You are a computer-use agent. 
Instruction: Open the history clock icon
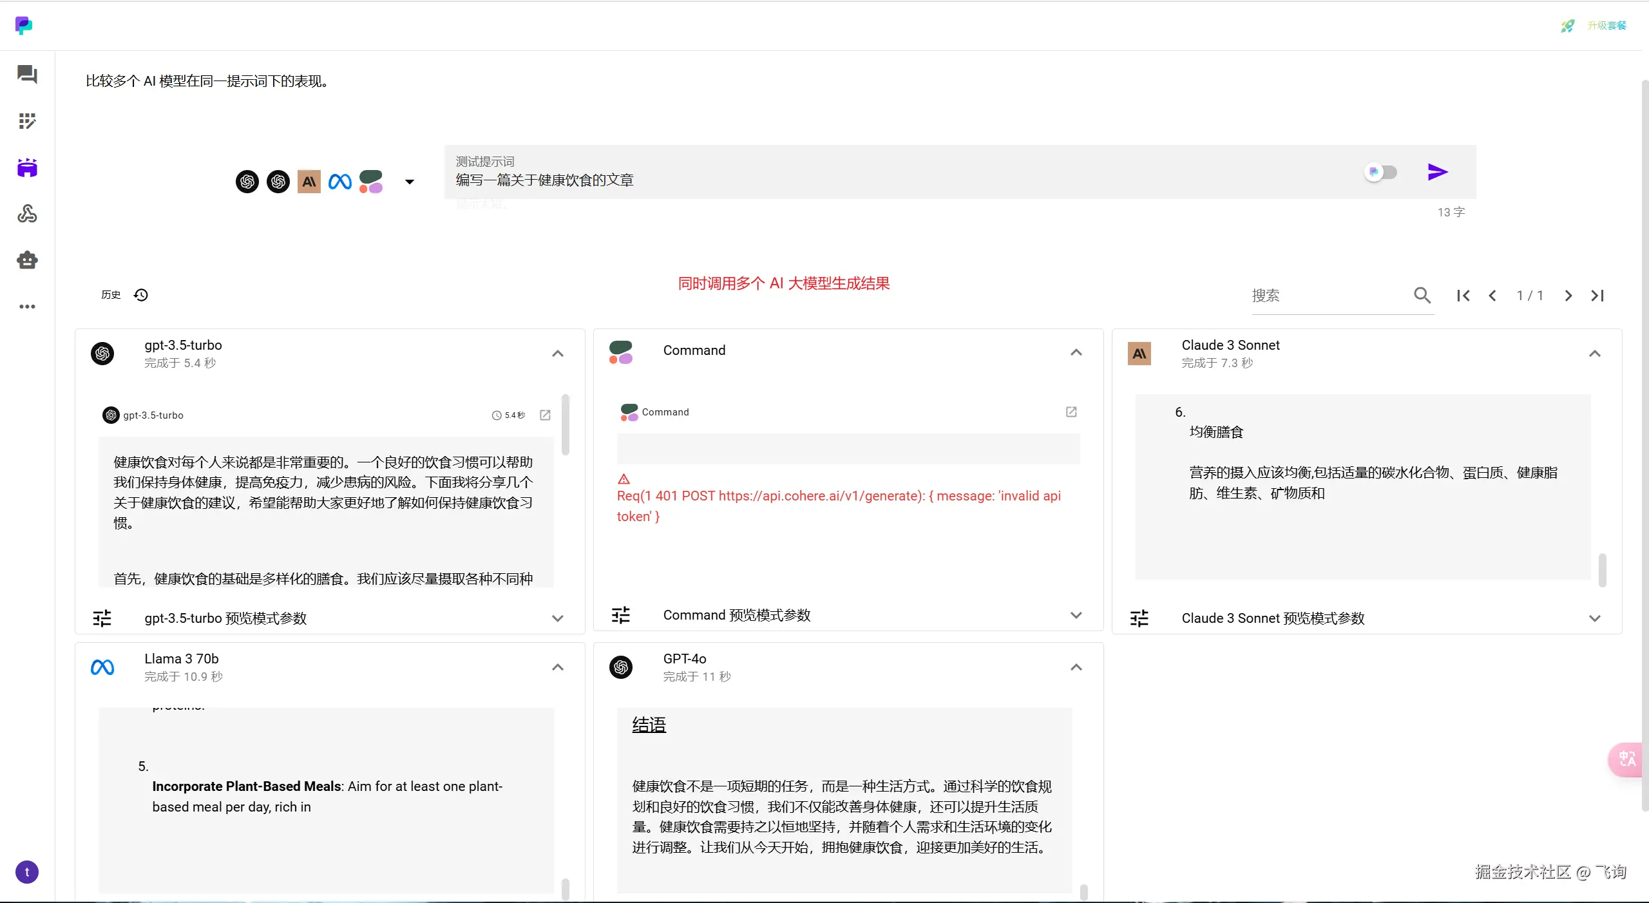[141, 295]
